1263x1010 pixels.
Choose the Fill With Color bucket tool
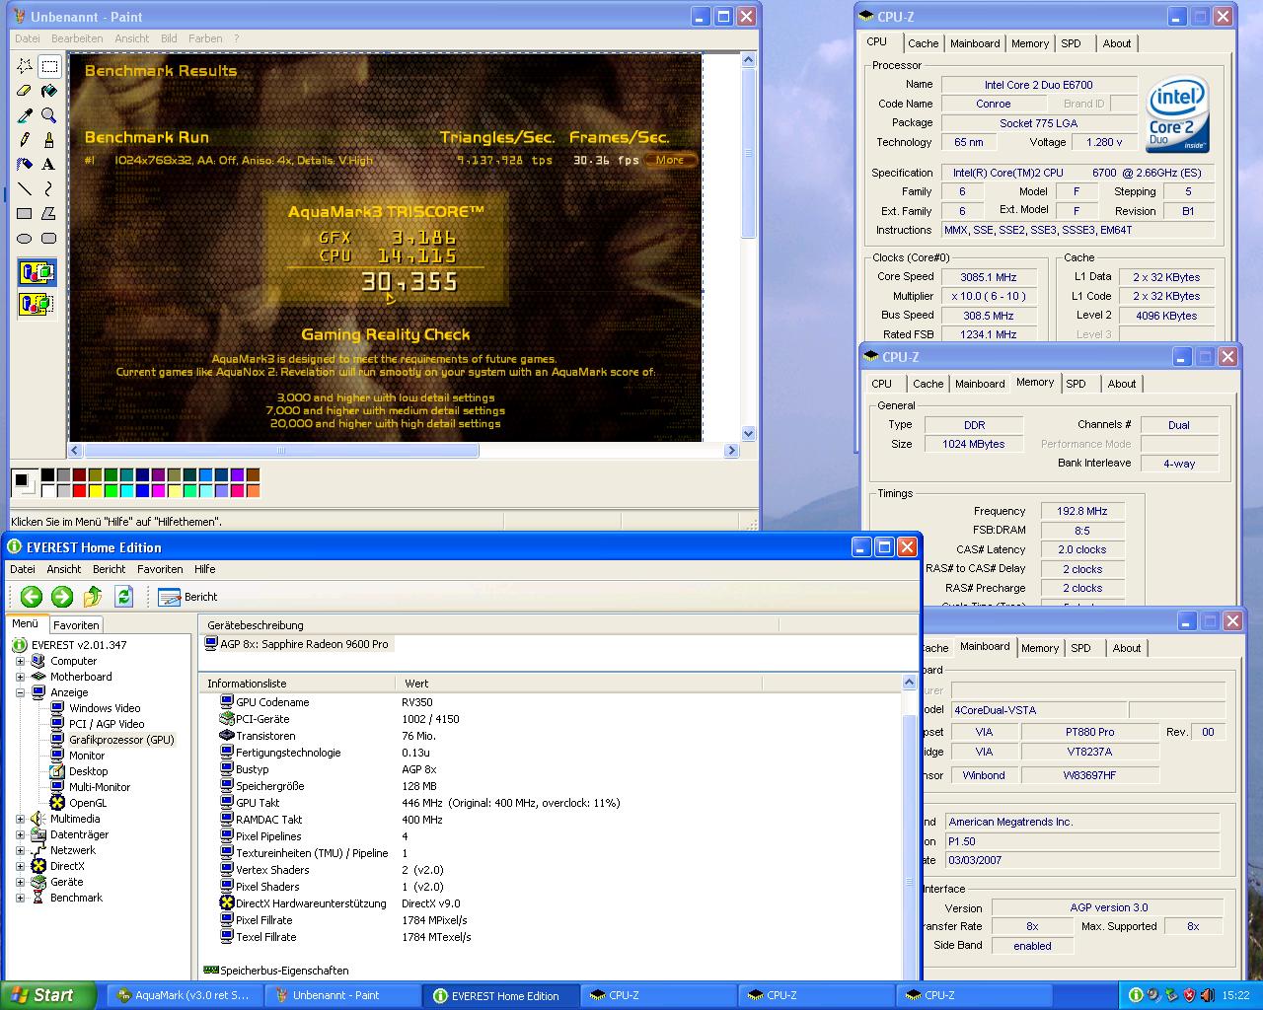(49, 91)
